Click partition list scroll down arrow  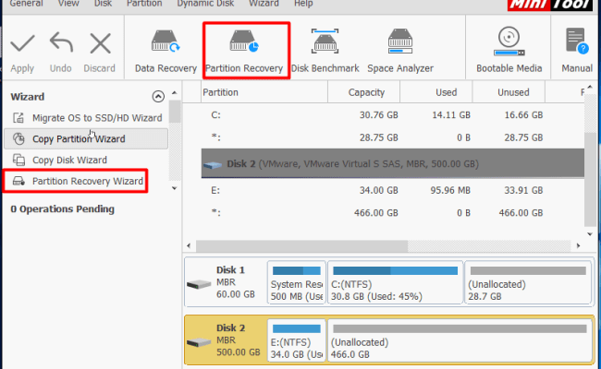click(x=590, y=234)
